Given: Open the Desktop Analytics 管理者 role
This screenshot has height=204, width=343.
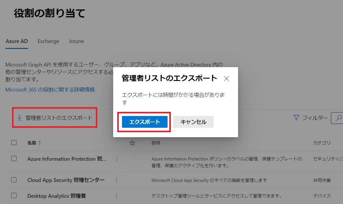Looking at the screenshot, I should pyautogui.click(x=56, y=196).
